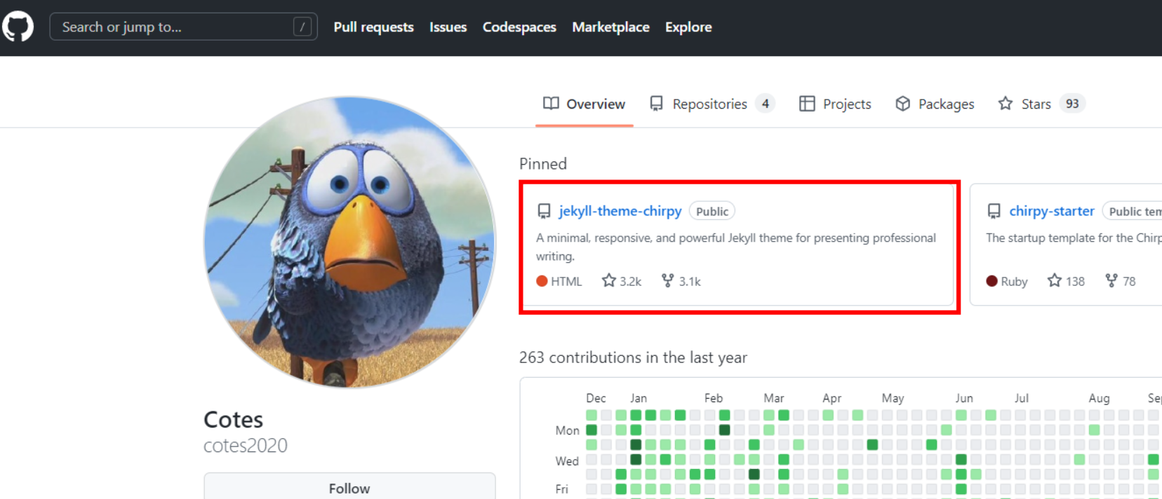This screenshot has height=499, width=1162.
Task: Click star icon beside 3.2k
Action: pos(609,280)
